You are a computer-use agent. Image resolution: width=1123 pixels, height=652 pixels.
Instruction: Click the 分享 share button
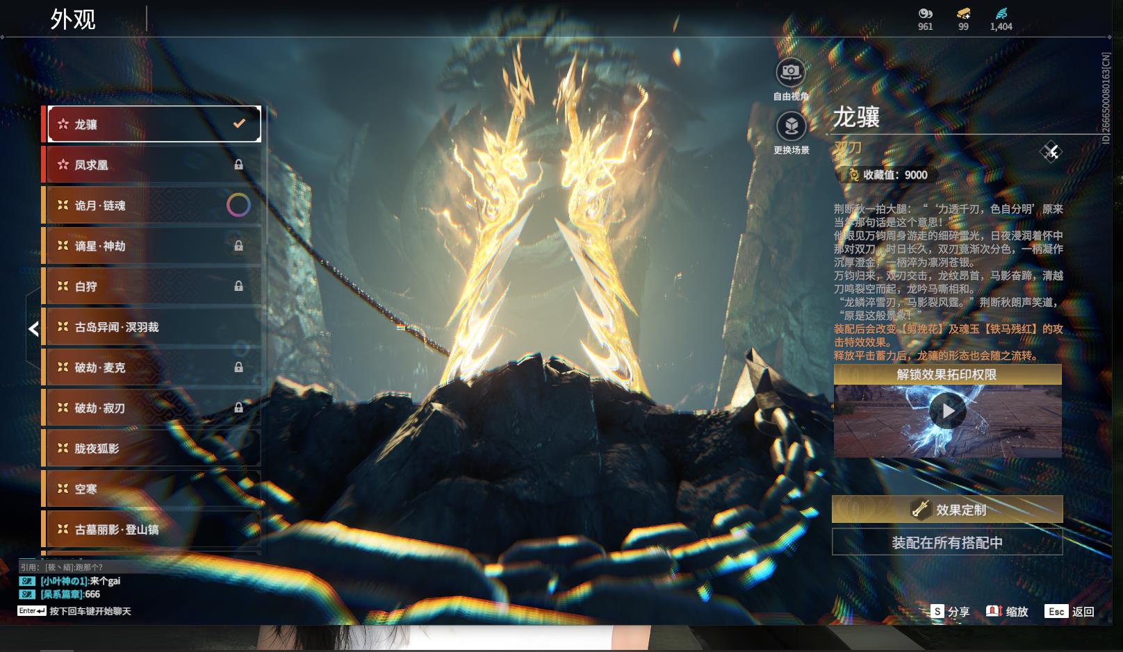click(x=950, y=612)
